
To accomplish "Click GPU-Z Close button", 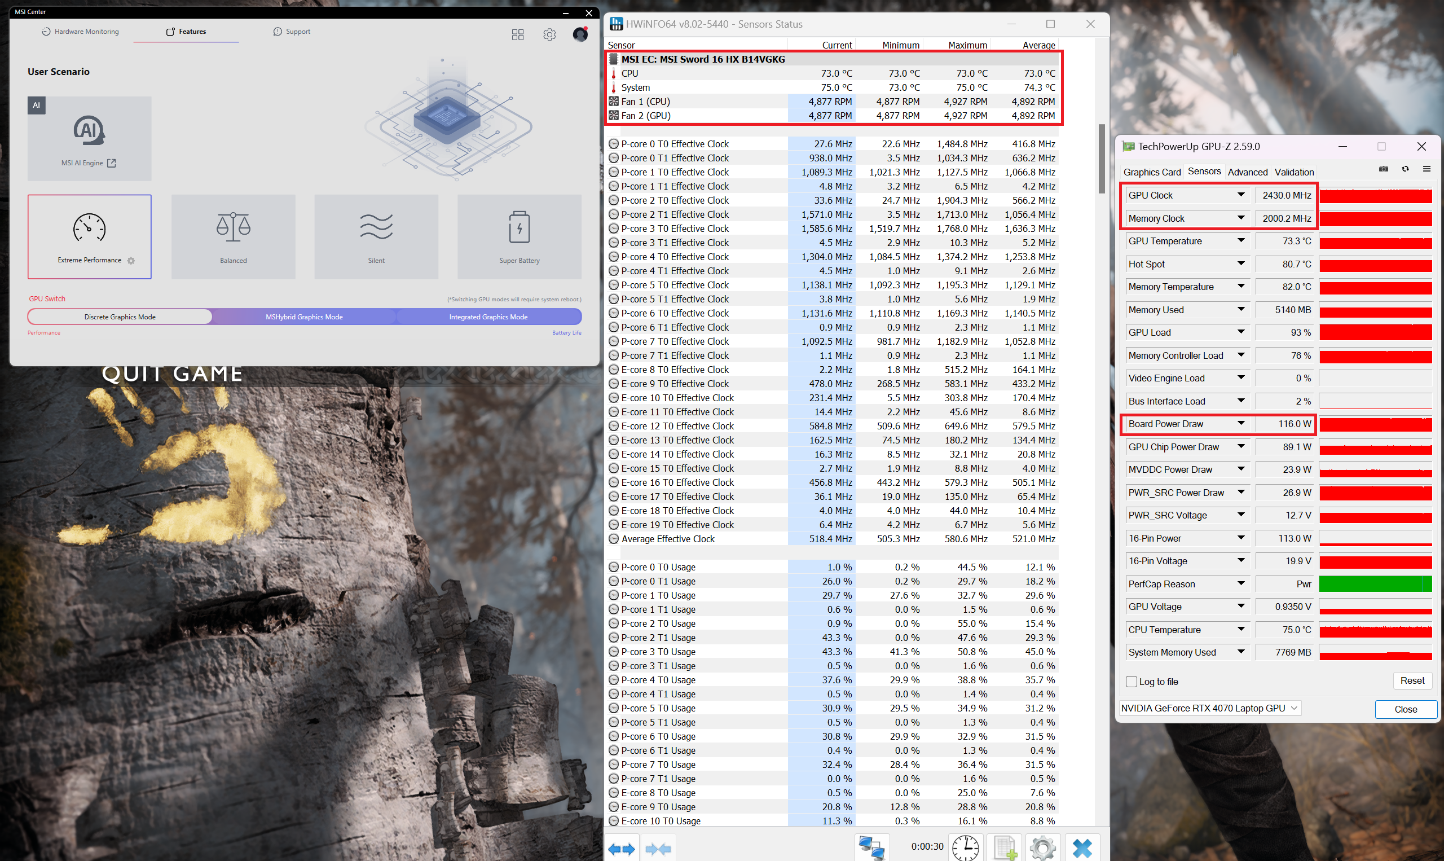I will pyautogui.click(x=1406, y=709).
